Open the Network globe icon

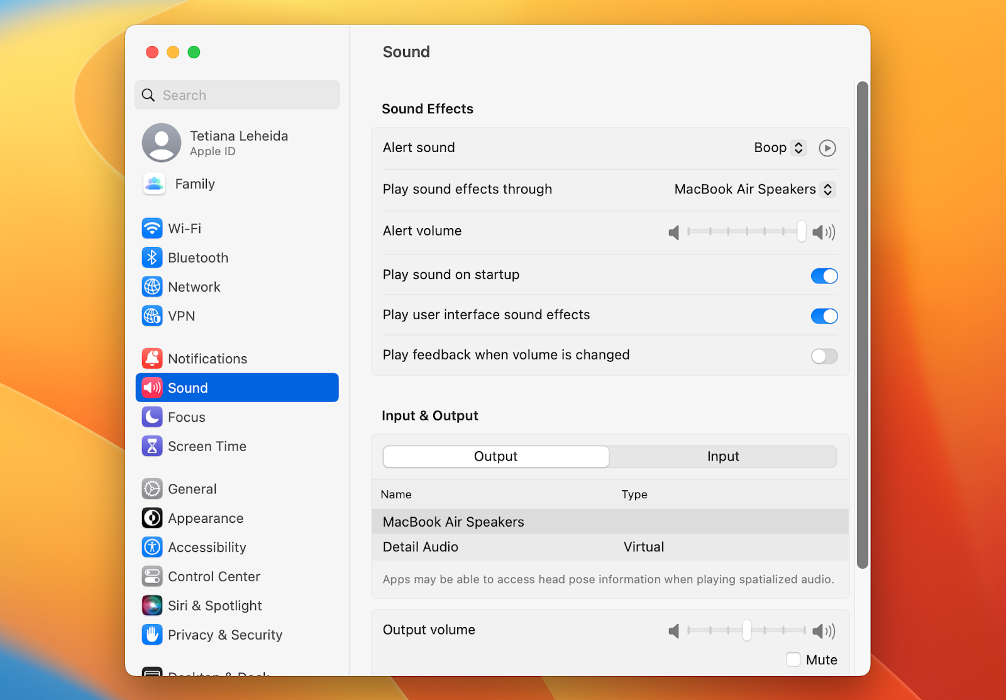click(x=152, y=287)
